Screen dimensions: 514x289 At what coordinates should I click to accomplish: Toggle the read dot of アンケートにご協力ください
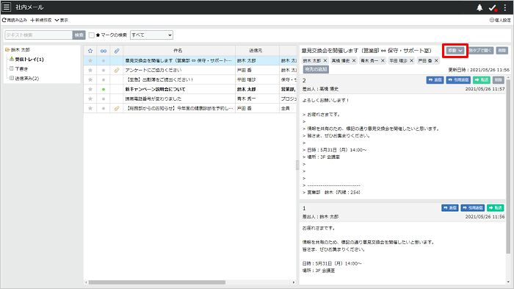click(104, 71)
